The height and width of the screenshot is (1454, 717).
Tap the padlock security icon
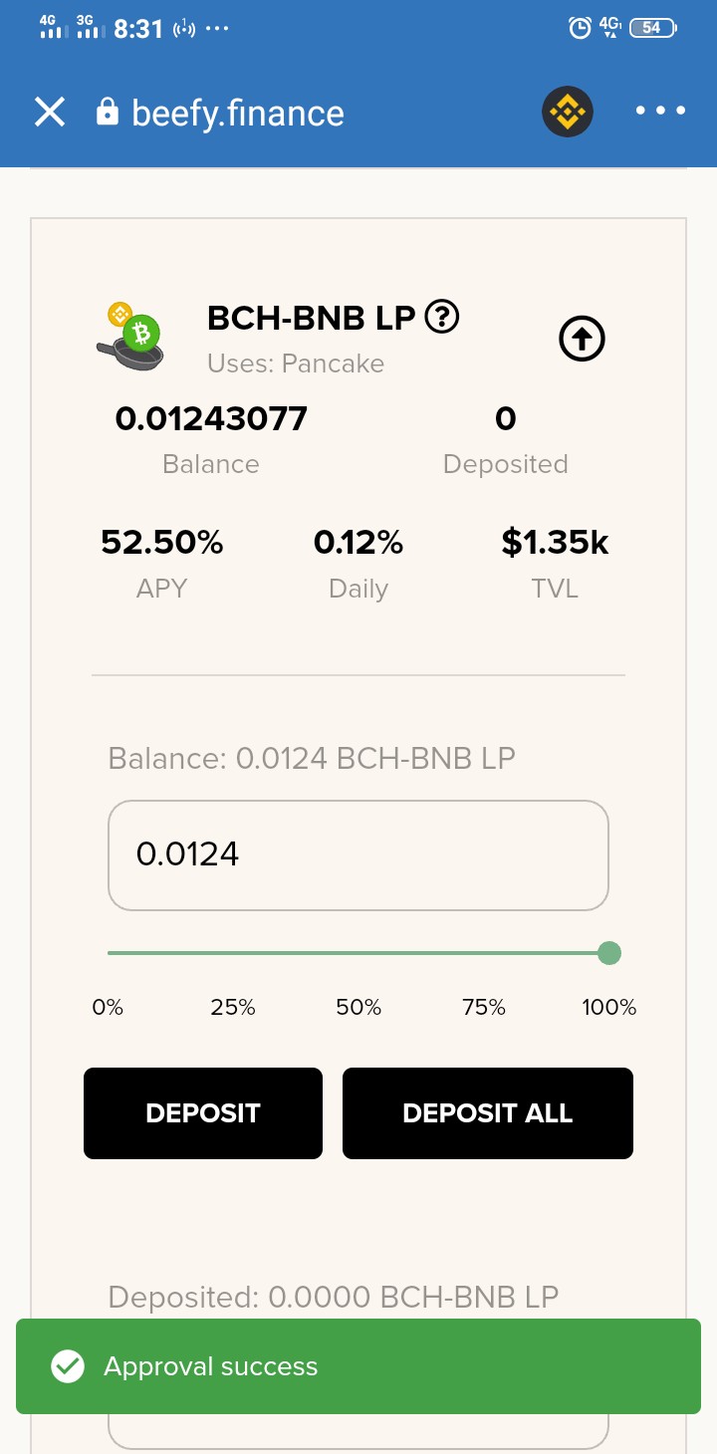click(x=107, y=112)
